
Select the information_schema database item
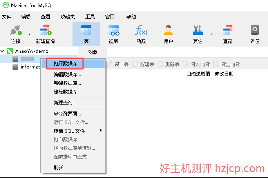click(x=30, y=67)
